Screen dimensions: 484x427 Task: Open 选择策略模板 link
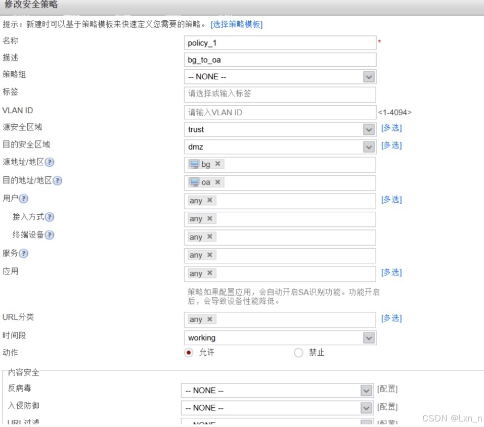pos(237,24)
